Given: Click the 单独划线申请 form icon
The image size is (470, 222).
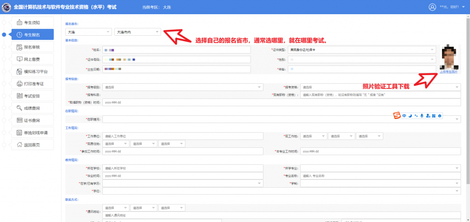Looking at the screenshot, I should pos(19,133).
